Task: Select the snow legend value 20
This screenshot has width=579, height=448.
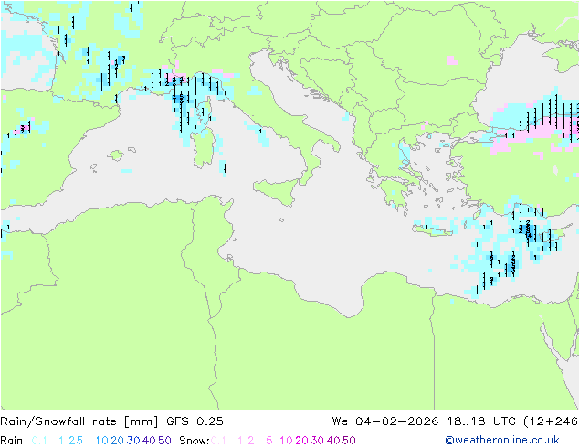Action: (301, 441)
